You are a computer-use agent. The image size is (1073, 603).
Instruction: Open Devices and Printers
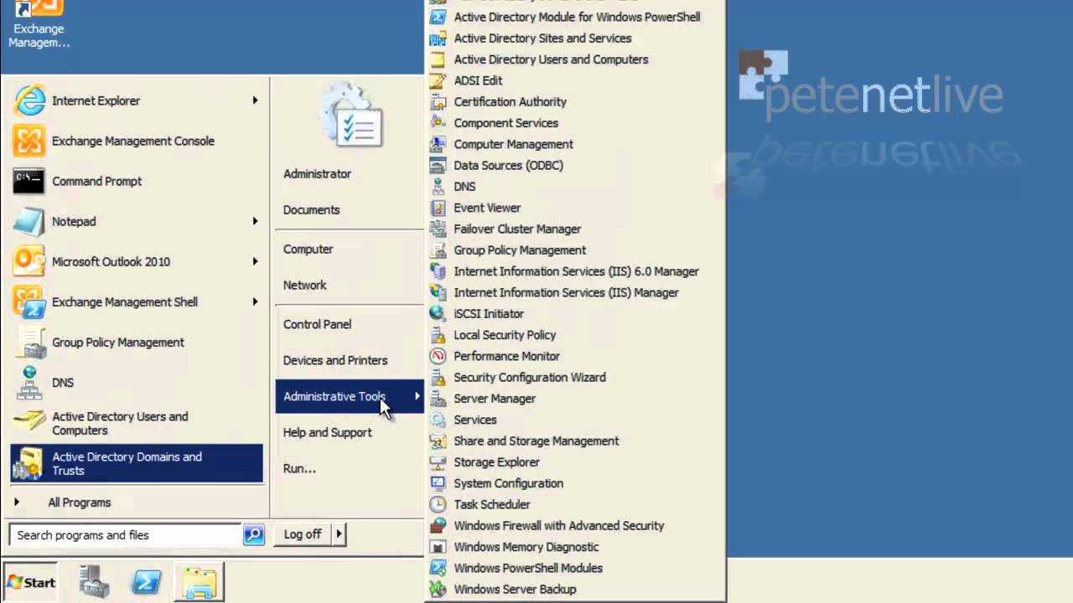point(335,361)
